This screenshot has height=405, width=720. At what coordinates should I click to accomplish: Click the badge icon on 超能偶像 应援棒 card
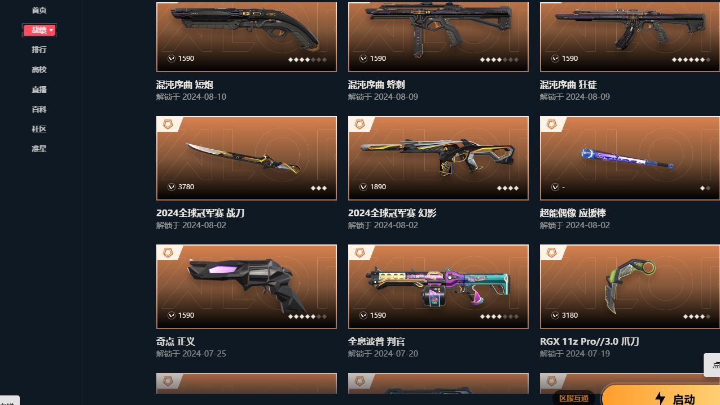pos(552,124)
